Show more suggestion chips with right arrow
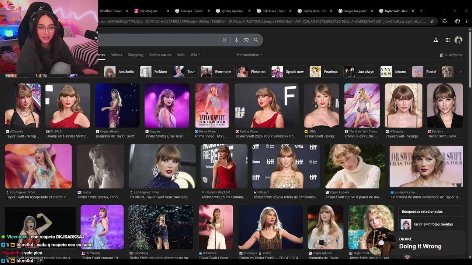Viewport: 472px width, 265px height. click(460, 72)
